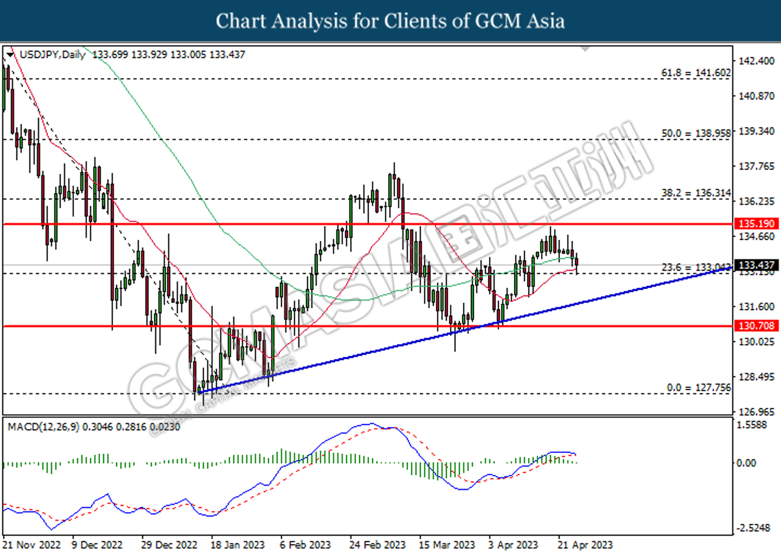Click the 142.400 price axis value
Viewport: 781px width, 557px height.
coord(757,61)
